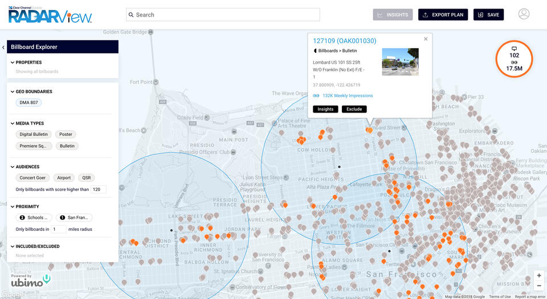547x299 pixels.
Task: Toggle the Digital Bulletin media type chip
Action: tap(34, 135)
